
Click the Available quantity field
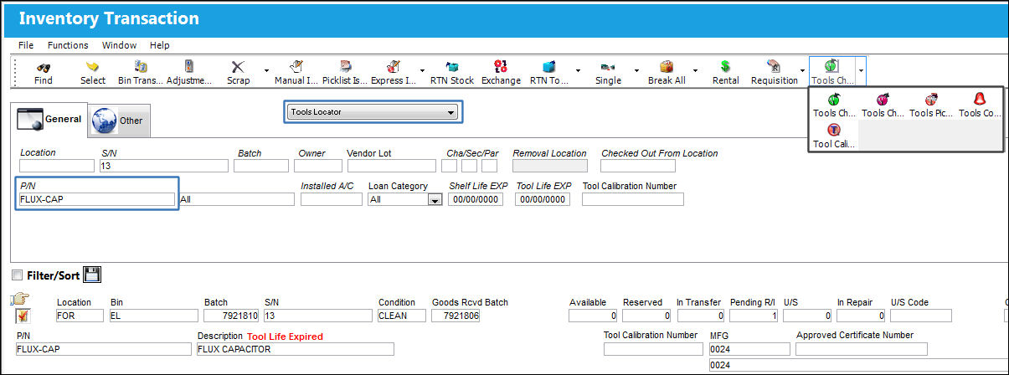pyautogui.click(x=593, y=316)
